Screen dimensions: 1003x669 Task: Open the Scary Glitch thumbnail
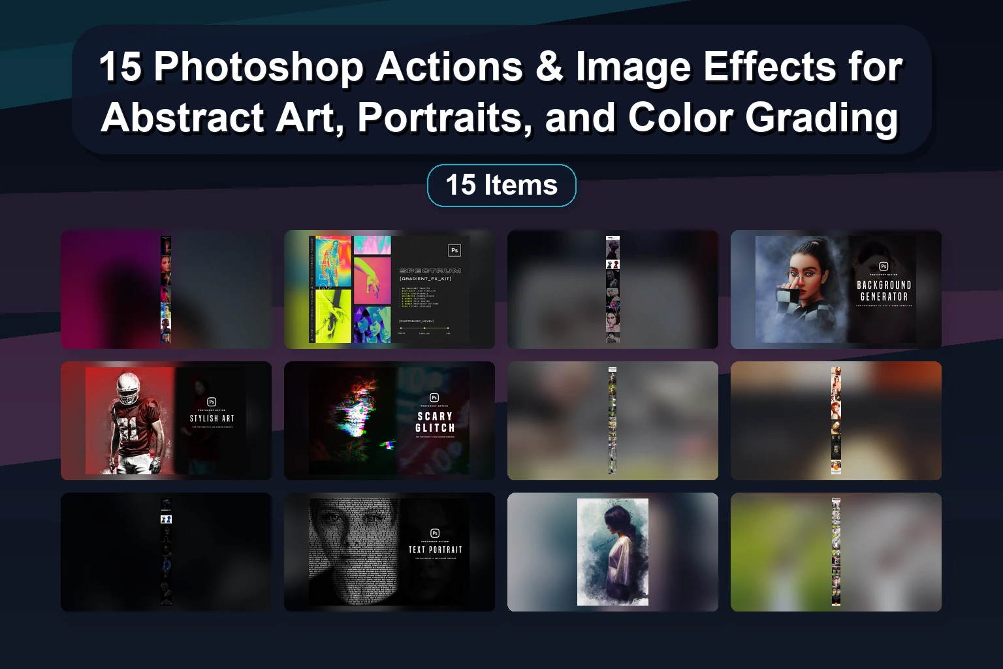tap(389, 421)
